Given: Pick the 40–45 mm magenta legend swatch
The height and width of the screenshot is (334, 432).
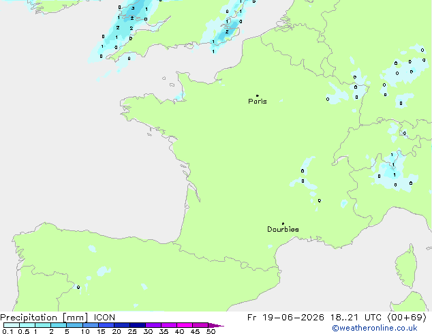Looking at the screenshot, I should click(185, 325).
